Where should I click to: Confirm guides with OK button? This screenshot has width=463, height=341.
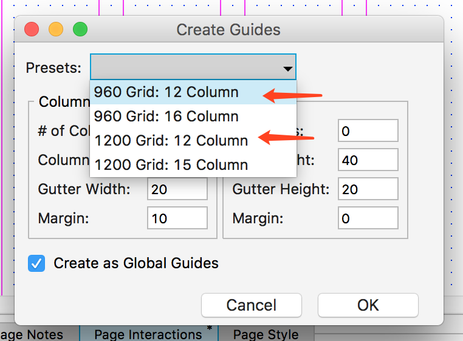coord(368,305)
